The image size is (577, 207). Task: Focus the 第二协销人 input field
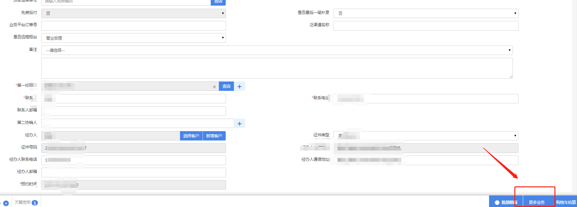pyautogui.click(x=138, y=123)
